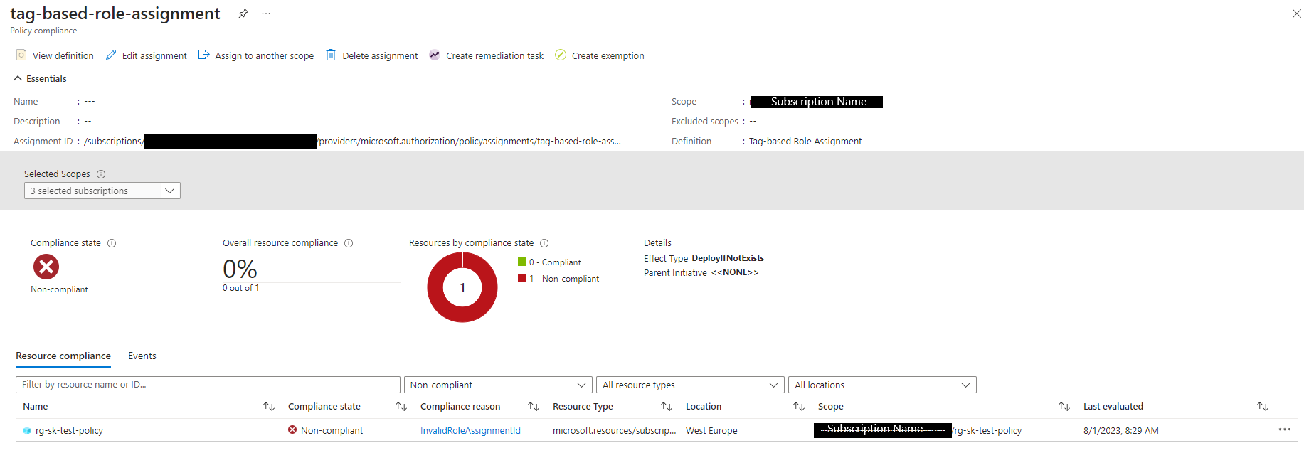
Task: Open the All locations dropdown
Action: (x=881, y=385)
